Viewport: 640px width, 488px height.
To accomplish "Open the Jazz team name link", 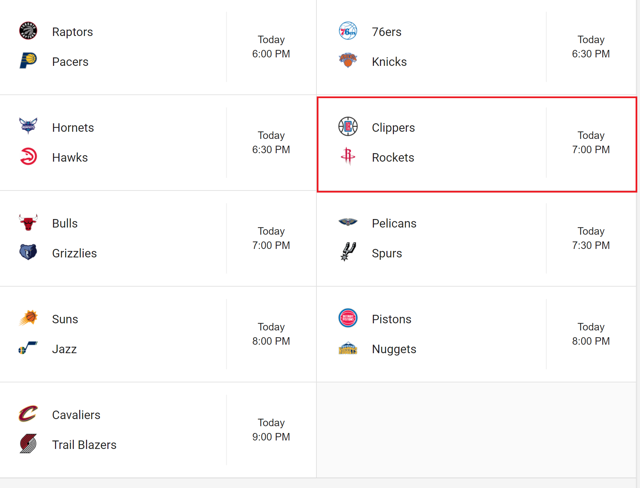I will point(64,349).
